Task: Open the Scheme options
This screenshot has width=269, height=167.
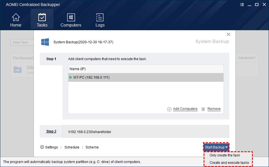Action: [92, 147]
